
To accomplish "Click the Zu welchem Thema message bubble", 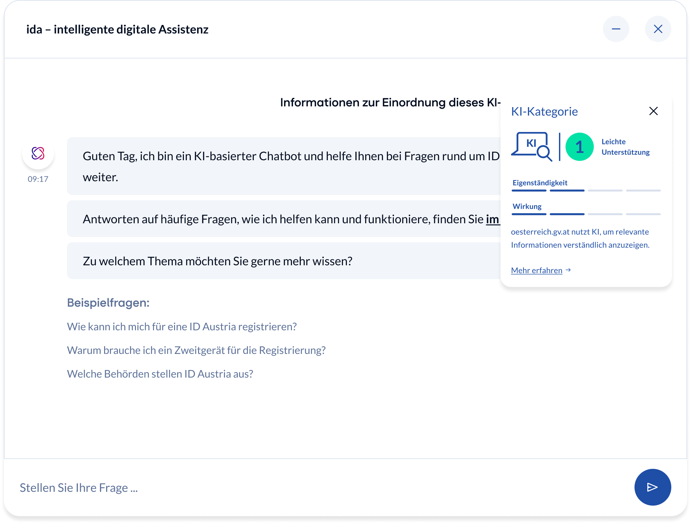I will (x=284, y=261).
